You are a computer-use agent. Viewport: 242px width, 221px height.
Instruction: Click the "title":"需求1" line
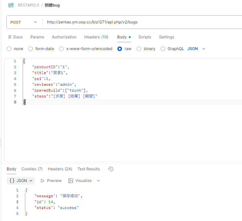pyautogui.click(x=50, y=73)
